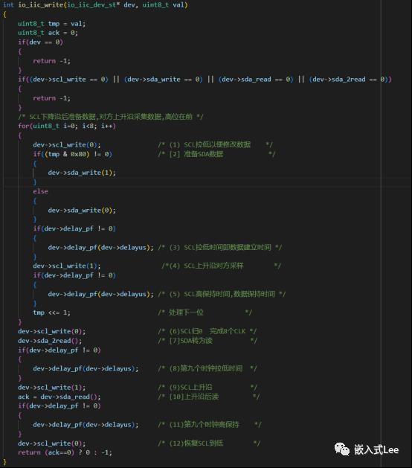Click 'dev->scl_write(1);' beside comment (4)
Viewport: 412px width, 468px height.
coord(67,266)
